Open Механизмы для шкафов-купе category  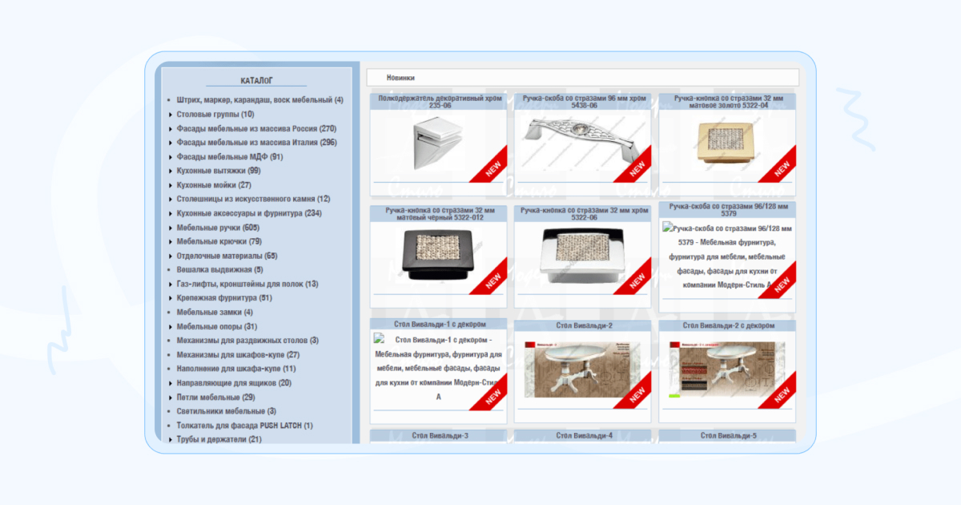click(238, 354)
